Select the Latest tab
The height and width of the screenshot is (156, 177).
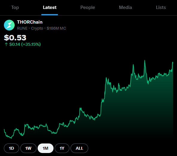click(50, 7)
